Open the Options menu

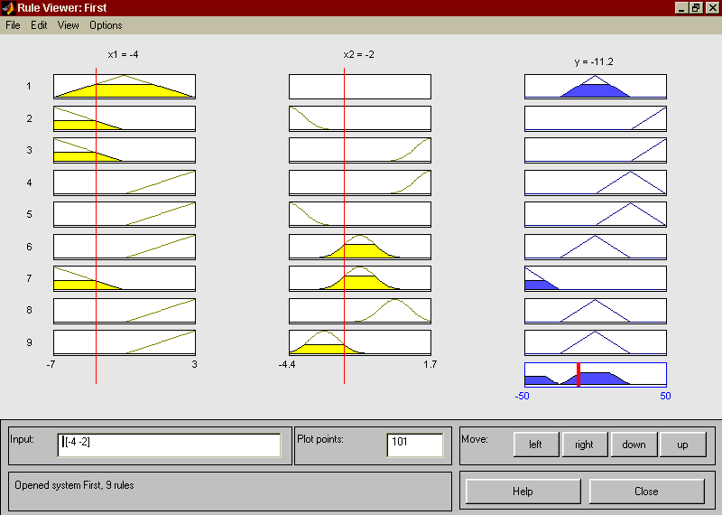coord(106,25)
